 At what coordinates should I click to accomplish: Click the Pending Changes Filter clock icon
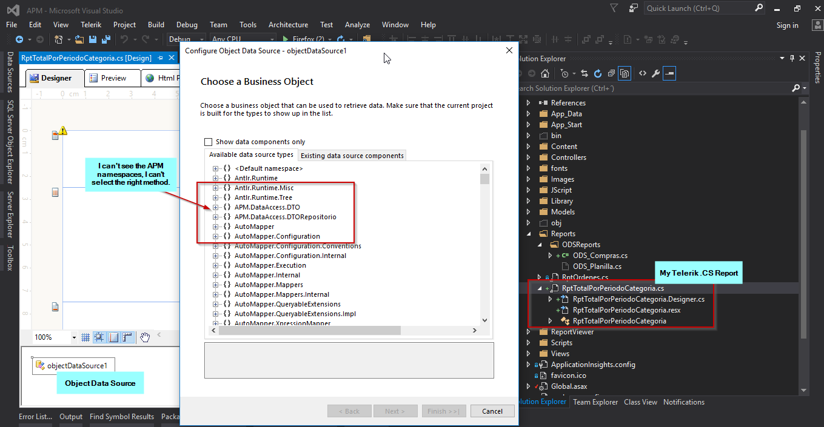click(x=565, y=74)
